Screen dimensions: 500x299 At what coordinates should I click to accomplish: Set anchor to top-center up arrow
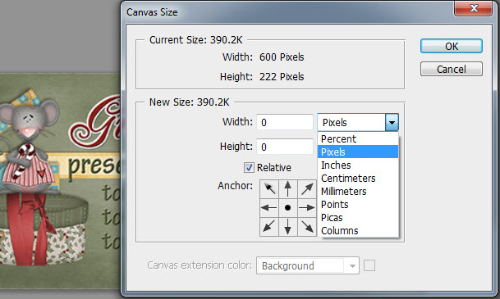tap(288, 189)
